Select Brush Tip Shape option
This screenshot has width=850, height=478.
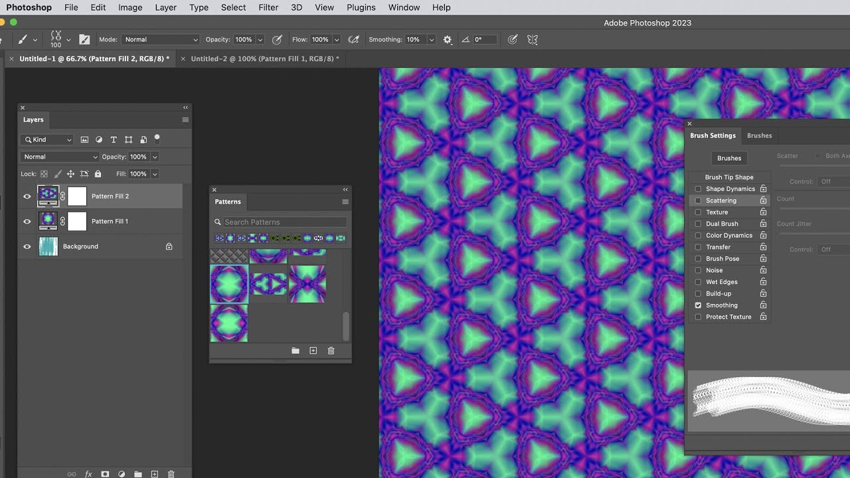click(729, 177)
